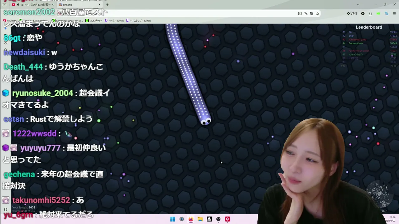399x224 pixels.
Task: Open the KICK チャット bookmark
Action: [x=94, y=21]
